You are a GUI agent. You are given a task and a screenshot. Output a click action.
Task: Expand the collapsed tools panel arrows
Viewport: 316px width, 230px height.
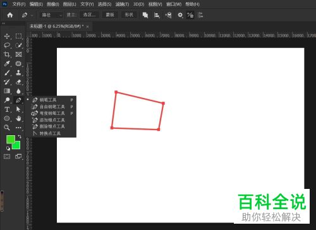coord(3,23)
